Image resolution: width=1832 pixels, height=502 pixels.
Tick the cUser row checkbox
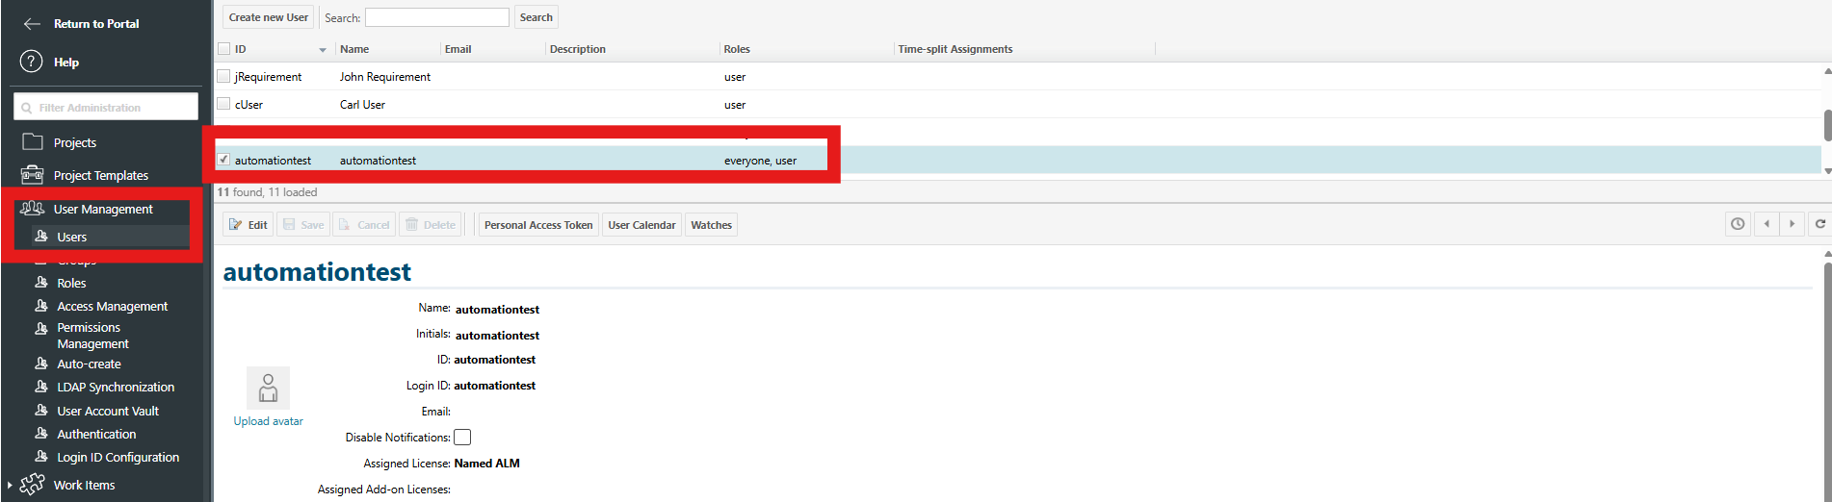pyautogui.click(x=224, y=104)
